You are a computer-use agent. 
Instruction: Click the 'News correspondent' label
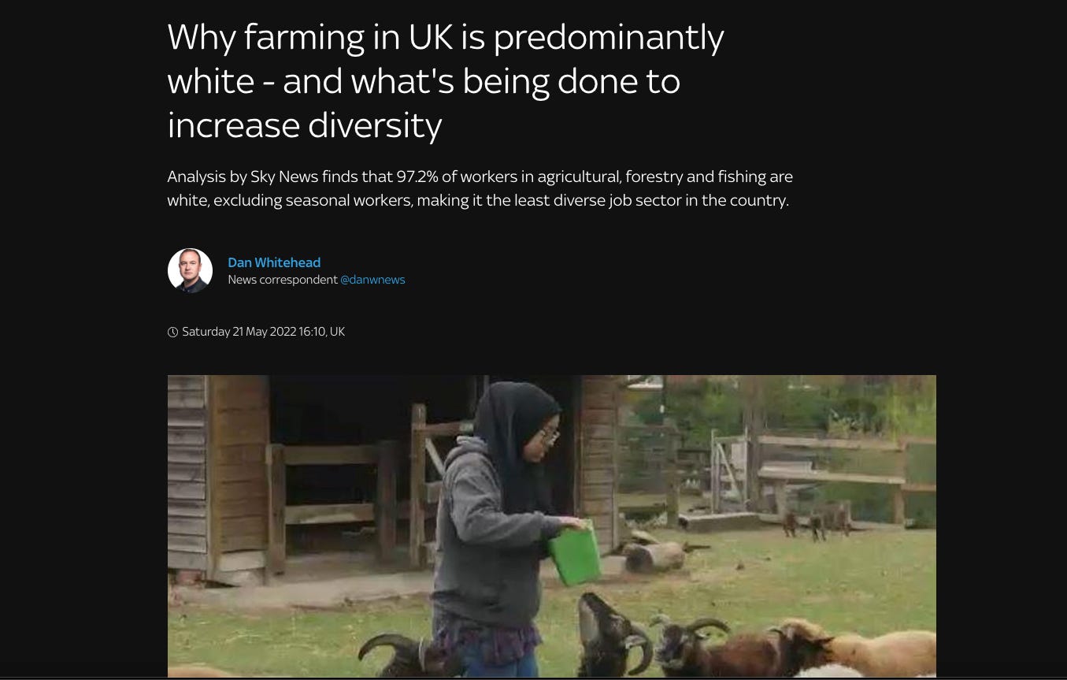[x=283, y=280]
